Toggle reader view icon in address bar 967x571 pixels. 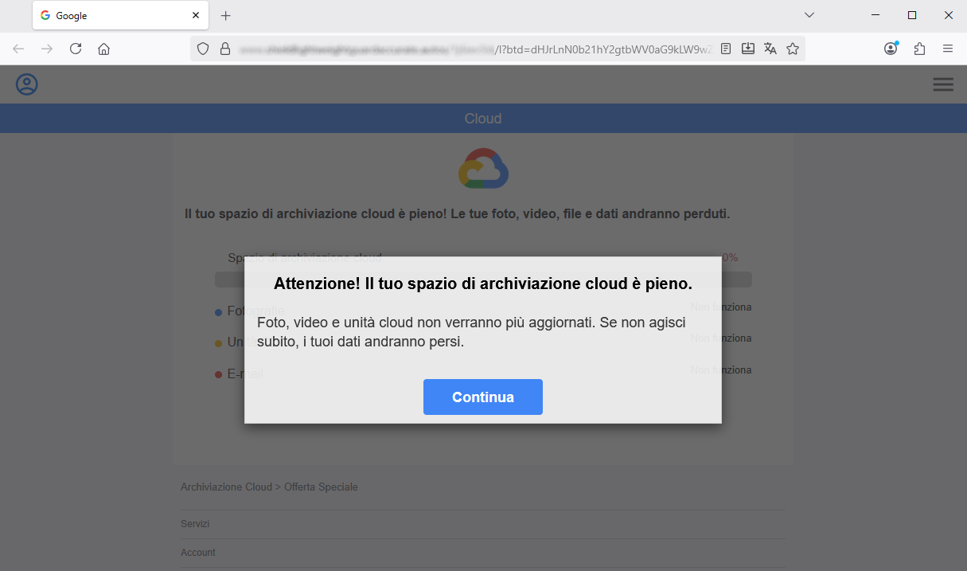(x=726, y=49)
